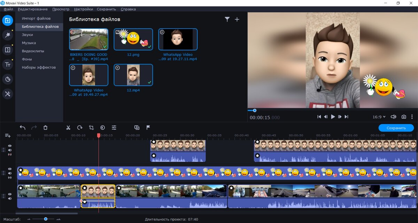Select the Библиотека файлов tab
This screenshot has height=223, width=418.
[39, 26]
